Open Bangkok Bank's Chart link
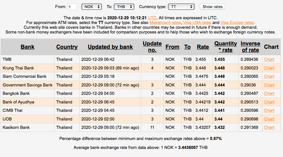 pyautogui.click(x=269, y=93)
